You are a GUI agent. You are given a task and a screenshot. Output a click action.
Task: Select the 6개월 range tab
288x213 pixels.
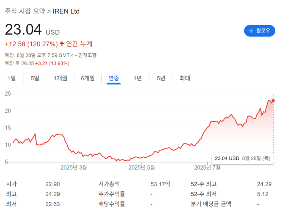point(88,78)
